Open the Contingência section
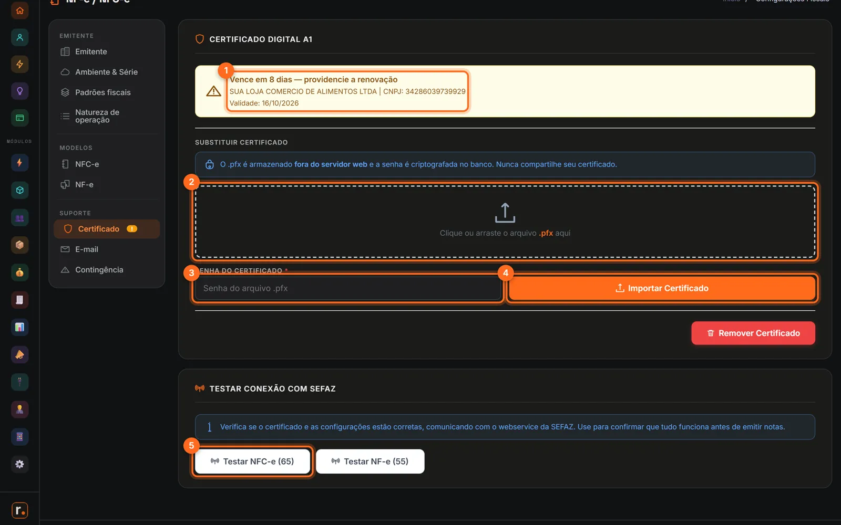841x525 pixels. (107, 270)
